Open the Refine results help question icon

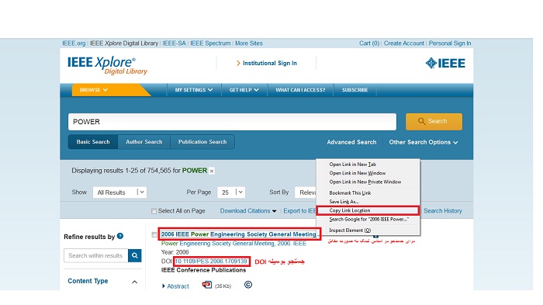pos(120,236)
